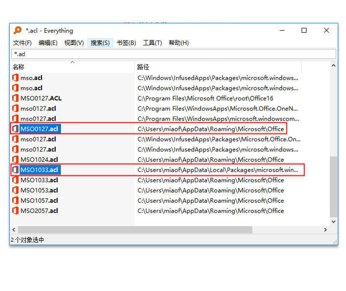Open the 编辑(E) menu
Image resolution: width=346 pixels, height=291 pixels.
(48, 43)
